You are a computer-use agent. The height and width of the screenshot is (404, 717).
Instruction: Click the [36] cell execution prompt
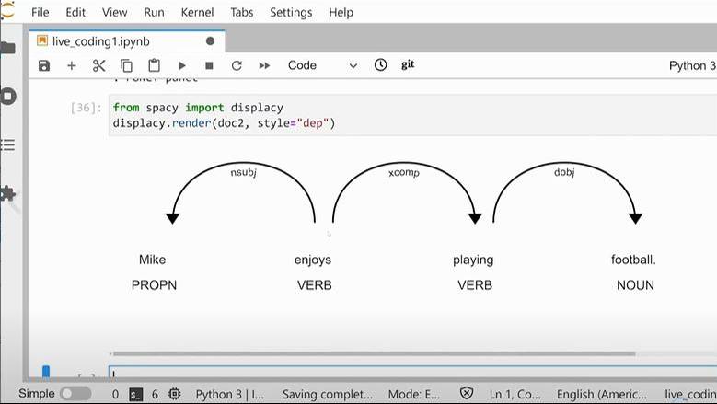86,108
